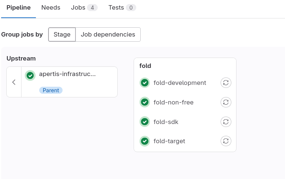Open the apertis-infrastruc... upstream pipeline

coord(67,74)
